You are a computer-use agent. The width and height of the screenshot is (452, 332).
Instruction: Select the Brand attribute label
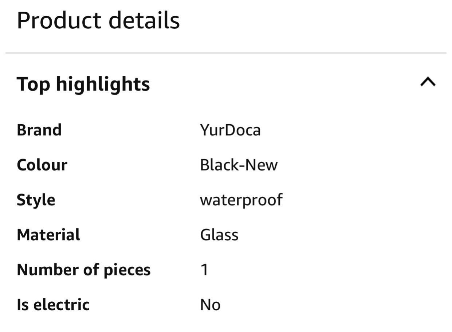[x=39, y=130]
